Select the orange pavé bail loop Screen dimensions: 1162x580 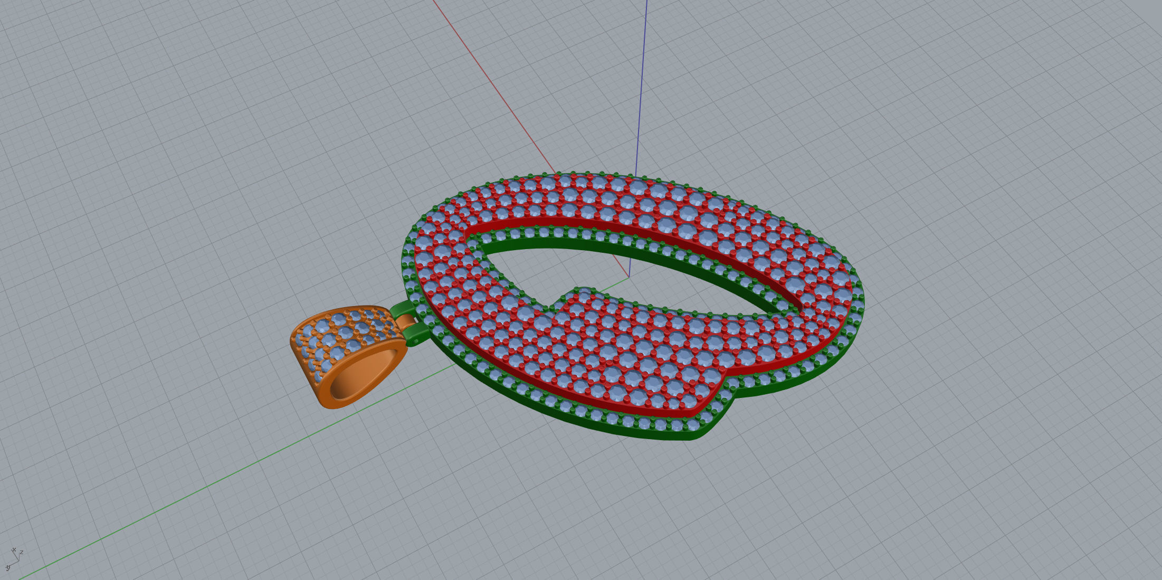click(x=348, y=357)
